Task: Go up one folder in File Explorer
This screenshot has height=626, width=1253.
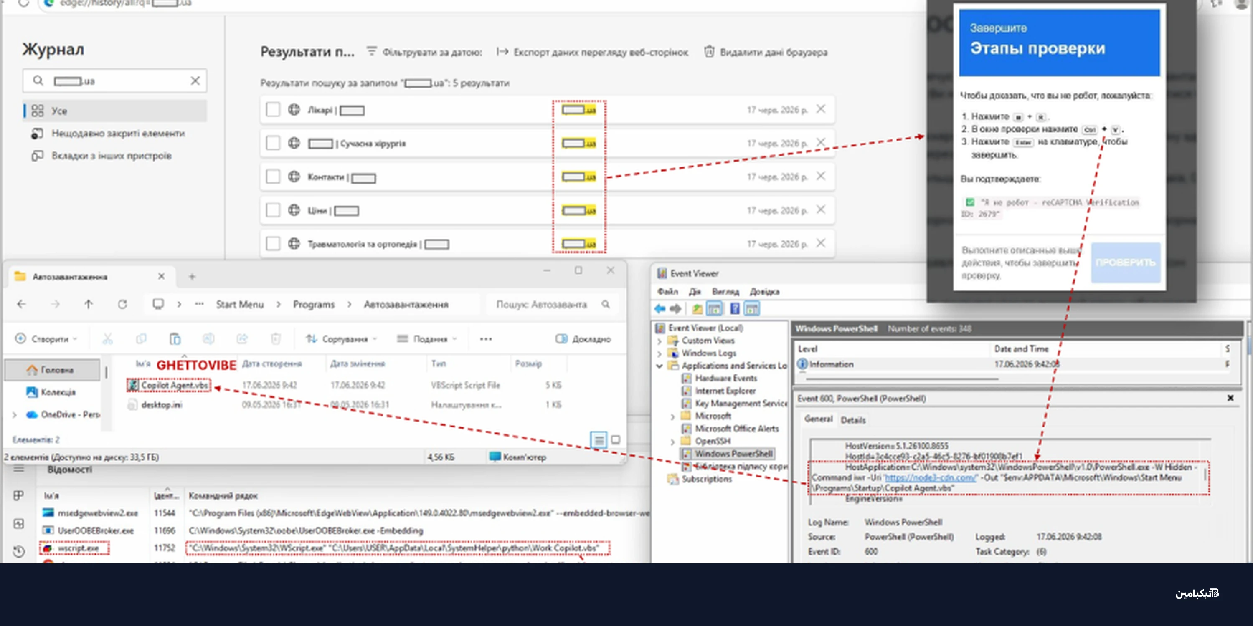Action: [88, 304]
